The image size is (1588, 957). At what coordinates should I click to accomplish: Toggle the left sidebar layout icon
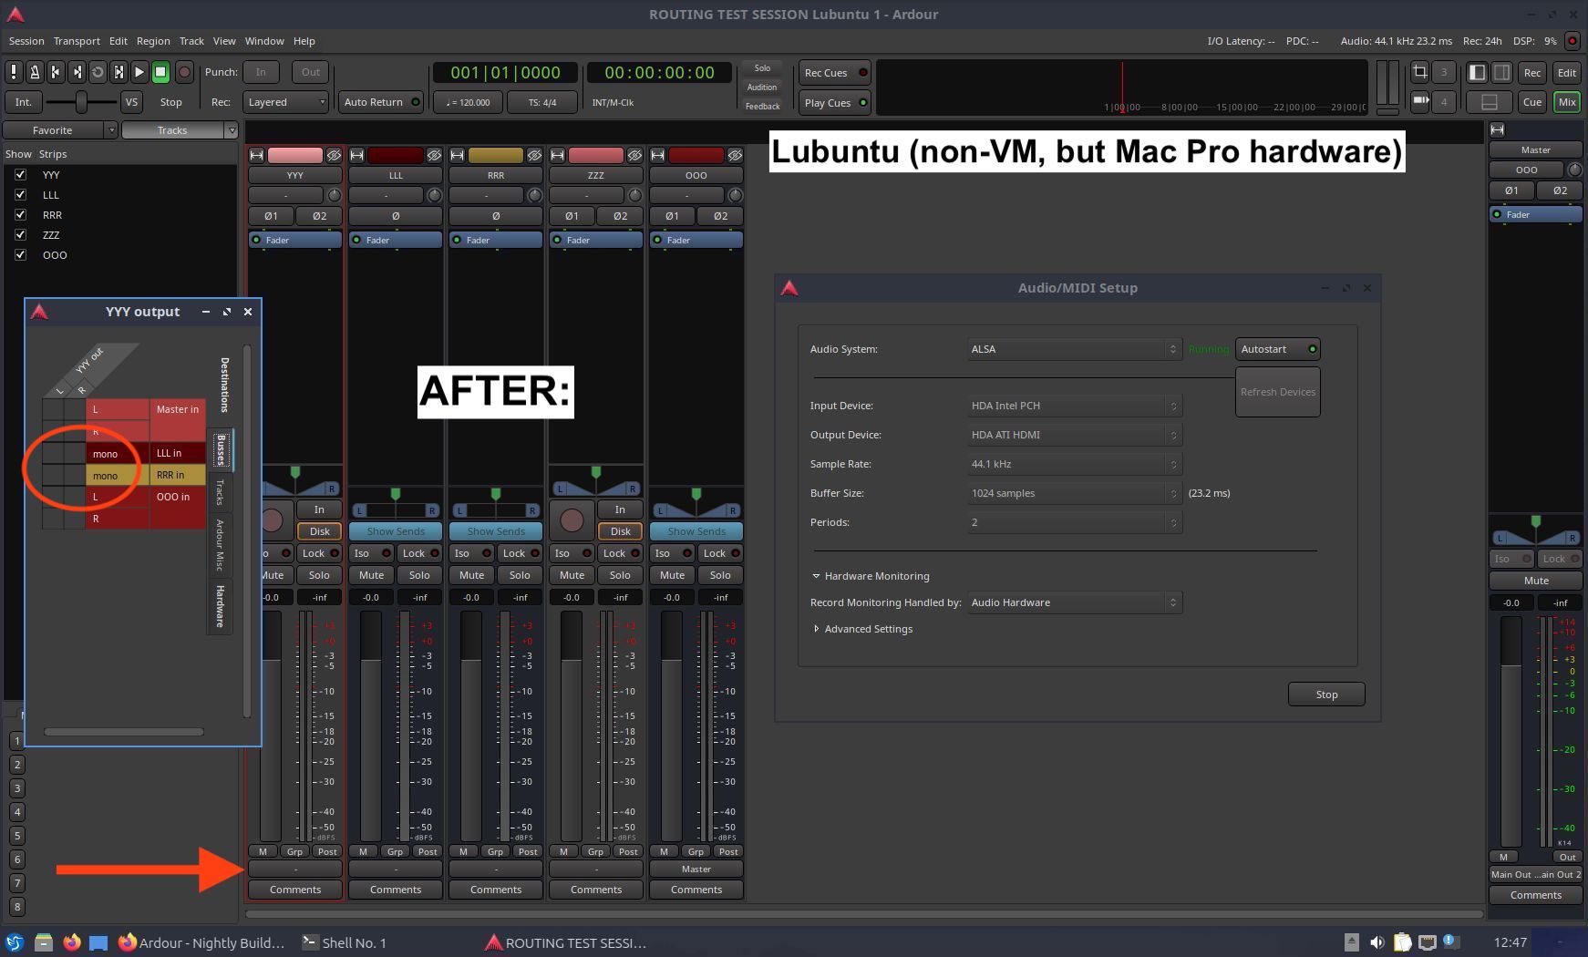pyautogui.click(x=1477, y=72)
